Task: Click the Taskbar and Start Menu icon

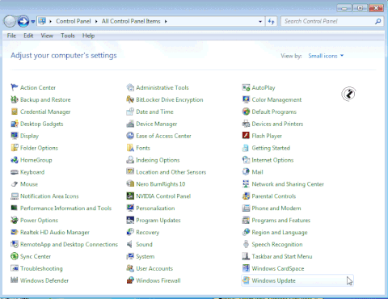Action: click(x=246, y=256)
